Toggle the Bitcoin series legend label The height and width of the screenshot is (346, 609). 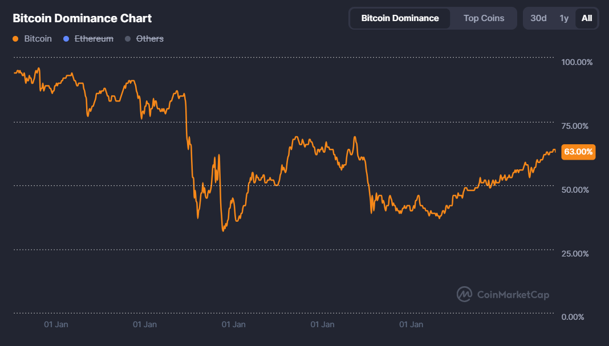click(x=38, y=39)
